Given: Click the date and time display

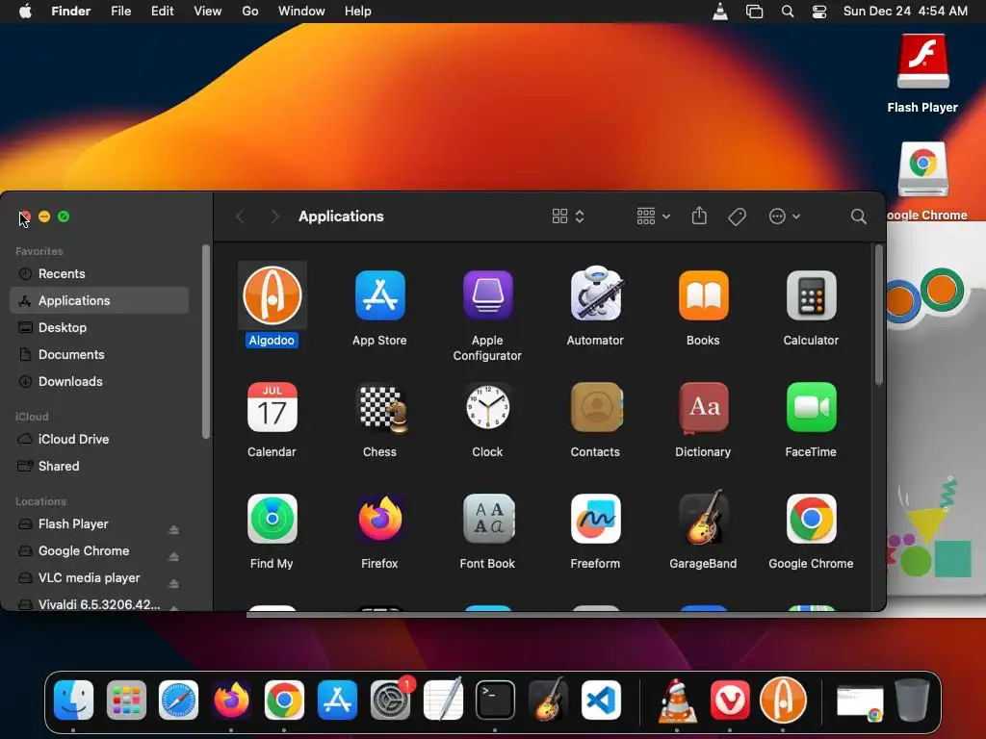Looking at the screenshot, I should pyautogui.click(x=905, y=12).
